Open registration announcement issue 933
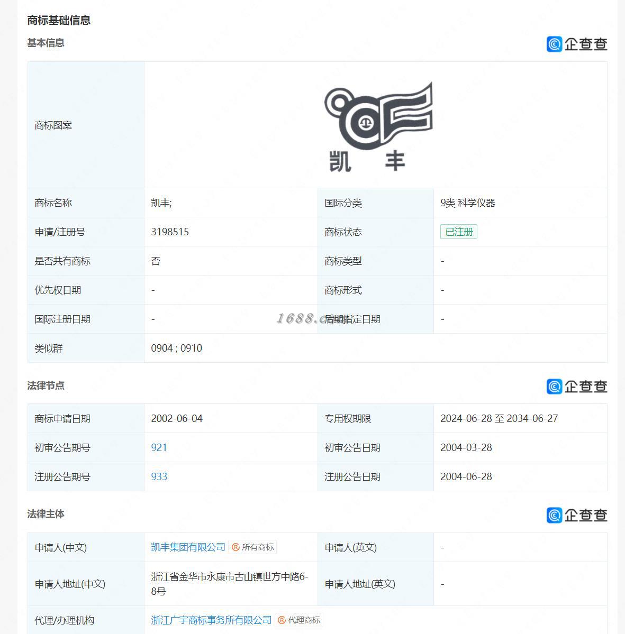The width and height of the screenshot is (625, 634). (159, 477)
